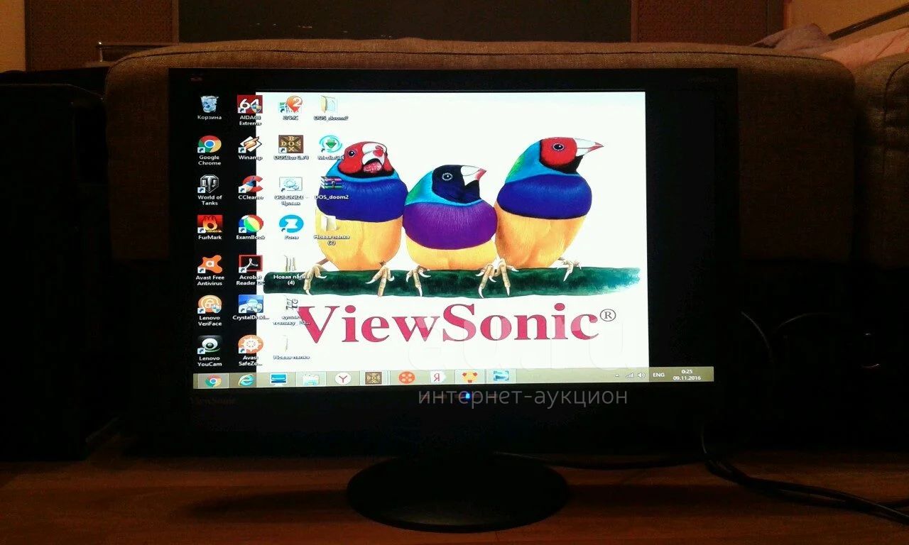Viewport: 909px width, 545px height.
Task: Launch Lenovo YouCam shortcut
Action: (209, 351)
